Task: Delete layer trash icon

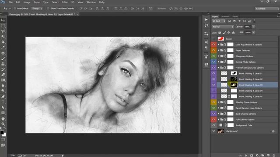Action: coord(274,155)
